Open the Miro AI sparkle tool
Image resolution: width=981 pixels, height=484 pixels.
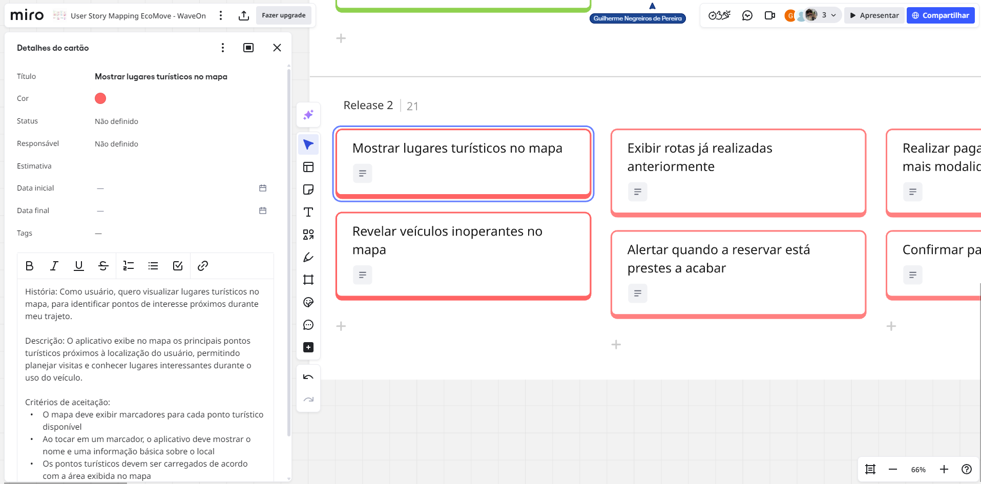click(x=308, y=115)
